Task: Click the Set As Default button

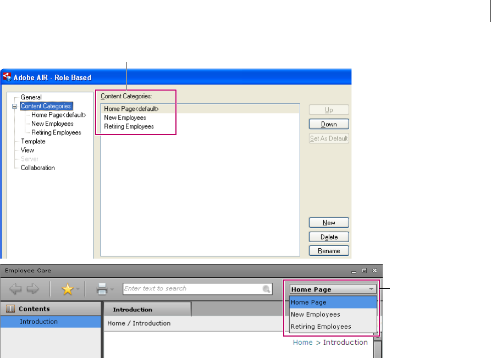Action: [329, 138]
